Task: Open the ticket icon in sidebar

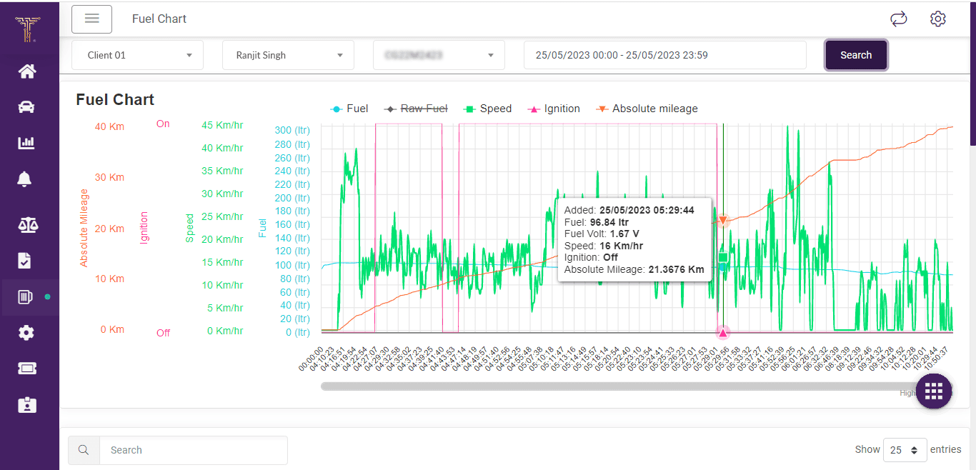Action: [x=26, y=369]
